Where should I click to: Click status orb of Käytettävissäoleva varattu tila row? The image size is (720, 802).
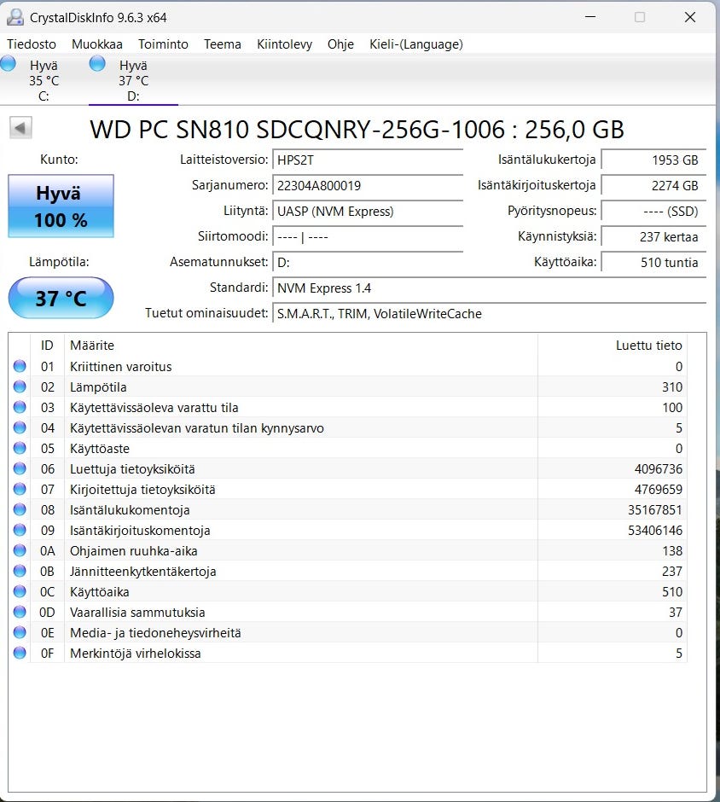[x=20, y=407]
